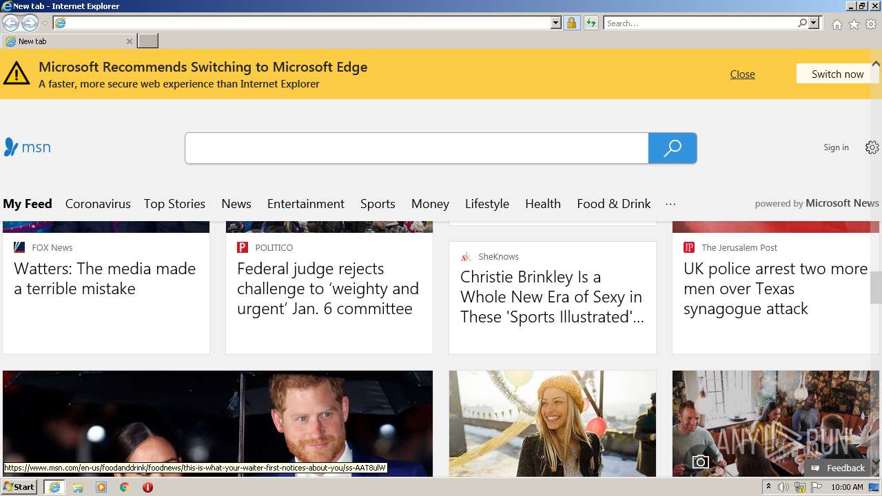
Task: Open the Food & Drink section
Action: [x=614, y=204]
